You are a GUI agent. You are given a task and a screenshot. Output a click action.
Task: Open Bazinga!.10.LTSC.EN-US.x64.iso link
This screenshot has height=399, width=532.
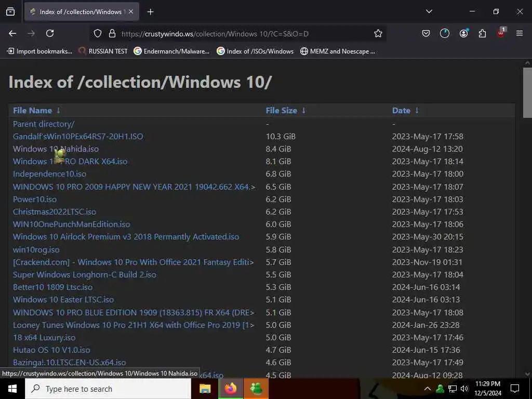[69, 363]
